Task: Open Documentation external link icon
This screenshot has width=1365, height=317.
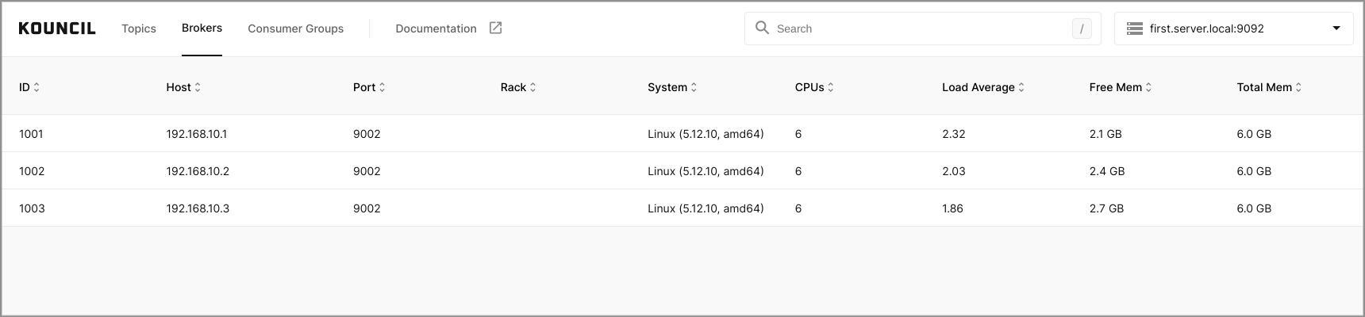Action: [x=495, y=28]
